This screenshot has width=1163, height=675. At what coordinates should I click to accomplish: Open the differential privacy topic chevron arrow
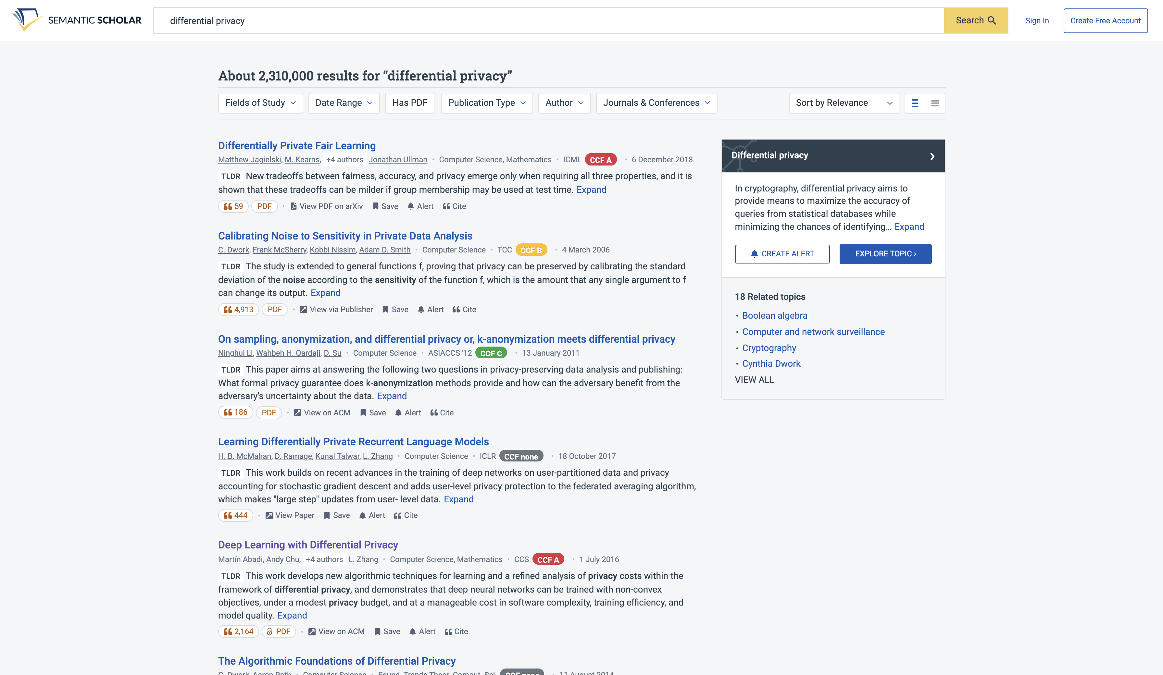point(932,156)
